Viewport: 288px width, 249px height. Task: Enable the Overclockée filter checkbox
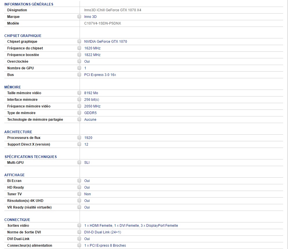click(x=79, y=62)
